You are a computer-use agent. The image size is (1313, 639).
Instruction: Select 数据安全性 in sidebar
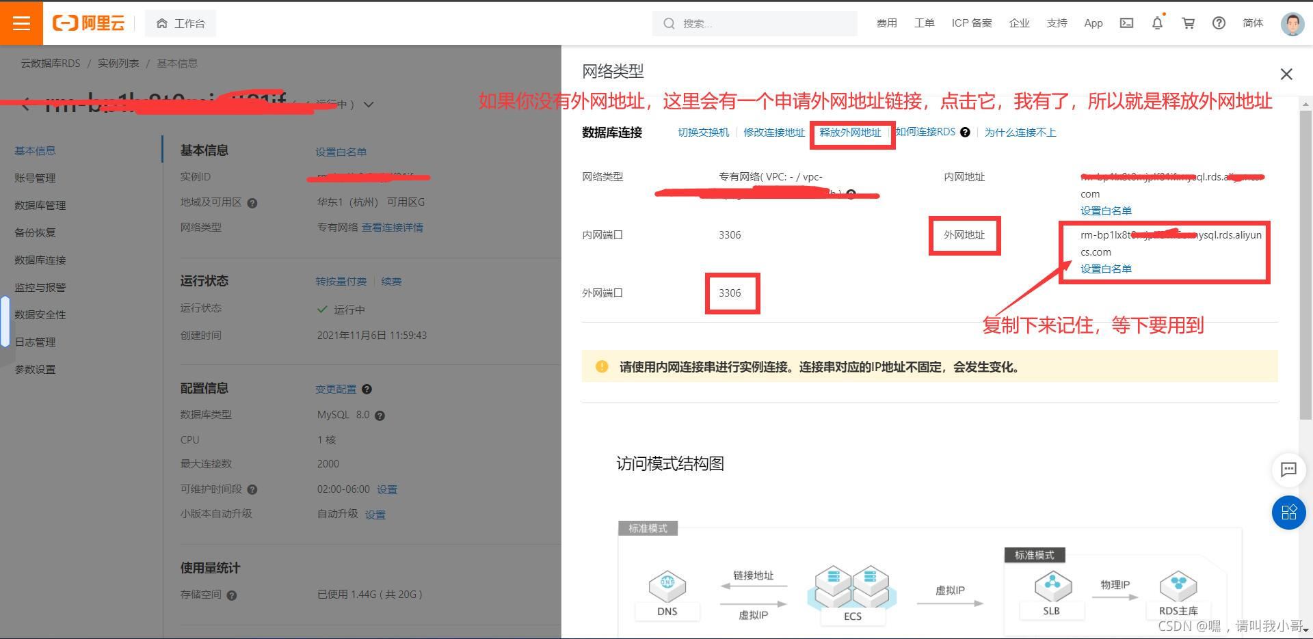click(40, 315)
